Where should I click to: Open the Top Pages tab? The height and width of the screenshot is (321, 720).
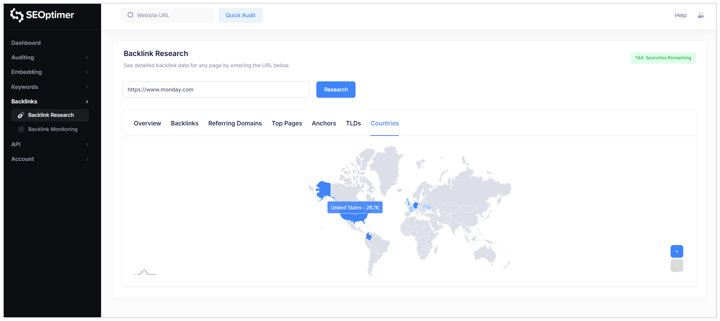(287, 123)
